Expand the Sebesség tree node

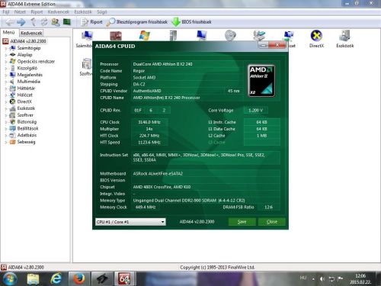(6, 142)
